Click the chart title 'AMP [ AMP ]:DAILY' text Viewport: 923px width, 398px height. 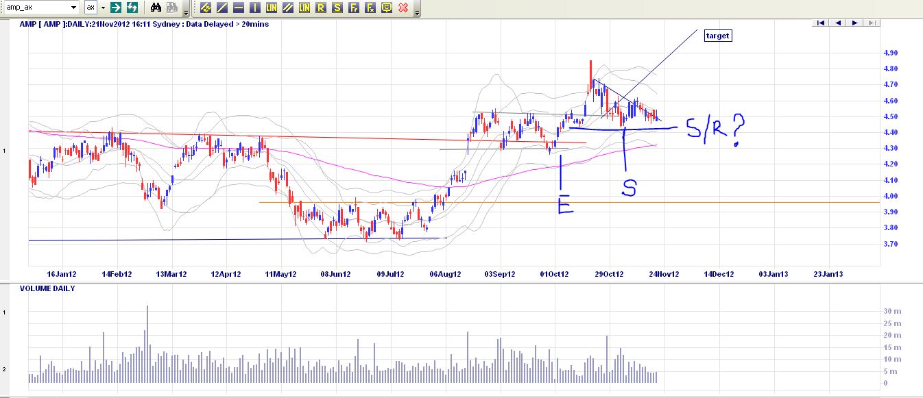point(57,24)
